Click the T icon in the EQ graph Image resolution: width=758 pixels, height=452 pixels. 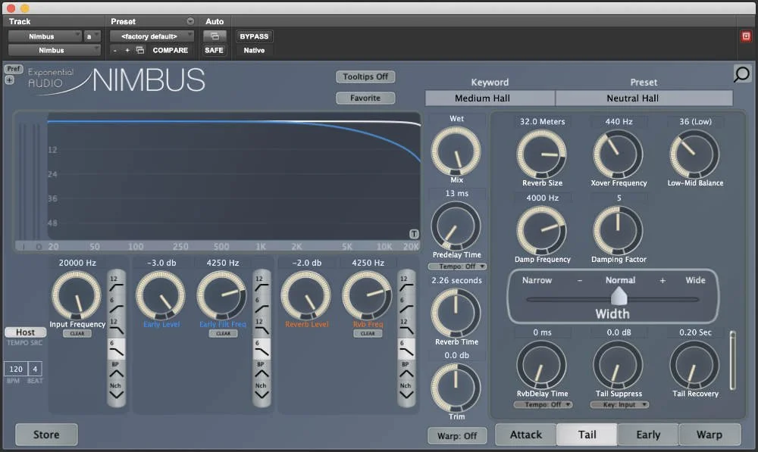pyautogui.click(x=414, y=234)
